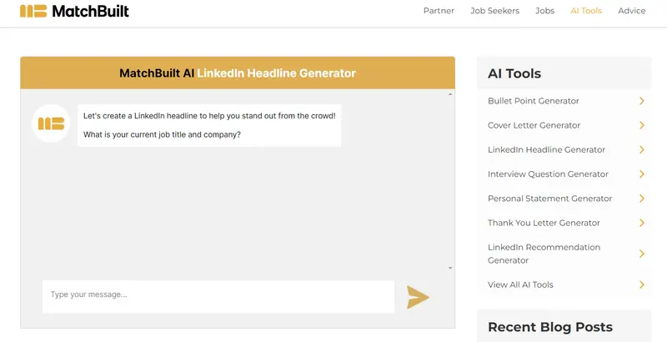The image size is (667, 342).
Task: Click the MatchBuilt bot avatar in chat
Action: (x=51, y=123)
